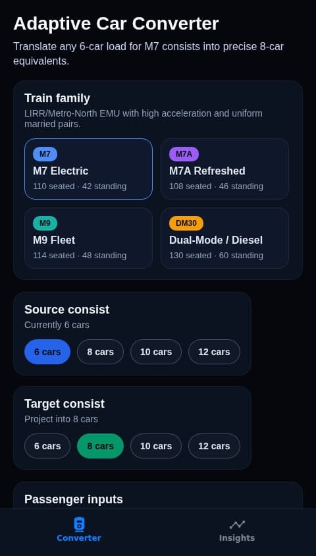This screenshot has width=316, height=556.
Task: Project into 10 cars target
Action: coord(156,446)
